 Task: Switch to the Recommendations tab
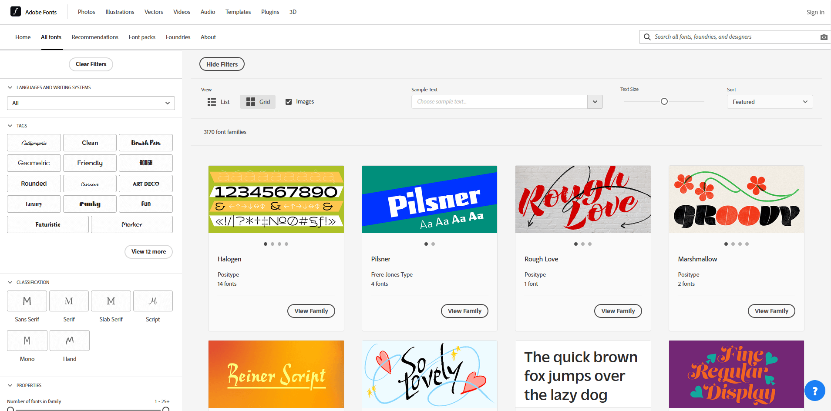95,37
